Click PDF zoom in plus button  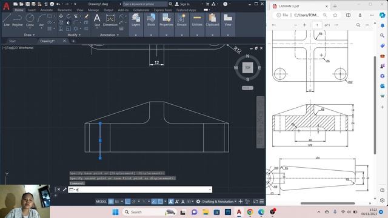coord(304,25)
